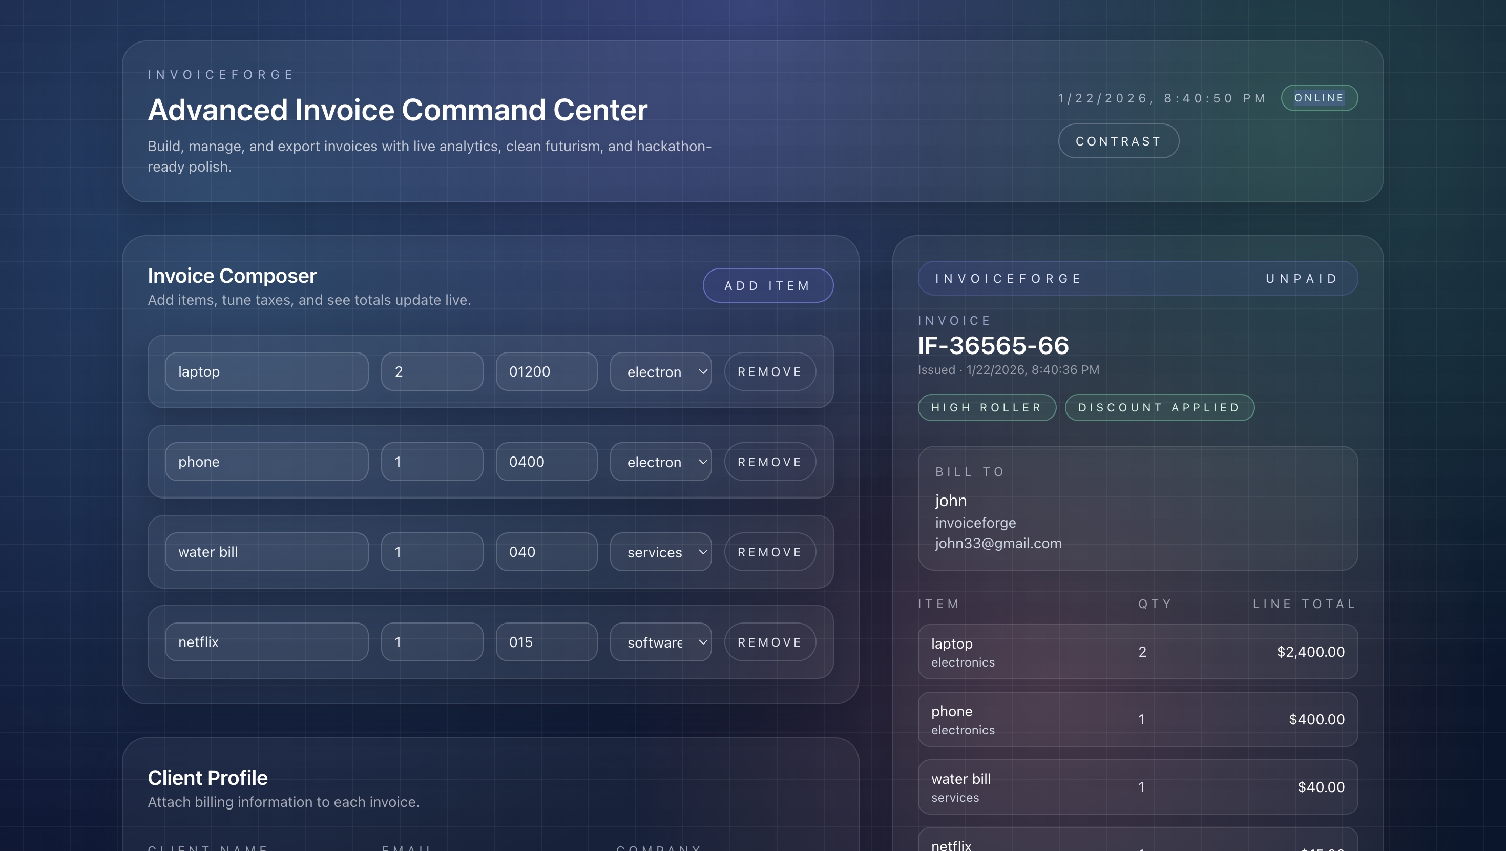Open laptop row category dropdown
1506x851 pixels.
tap(661, 371)
